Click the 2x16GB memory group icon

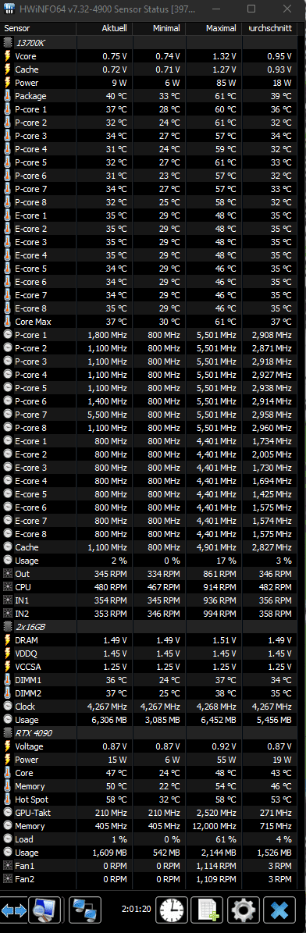[8, 627]
